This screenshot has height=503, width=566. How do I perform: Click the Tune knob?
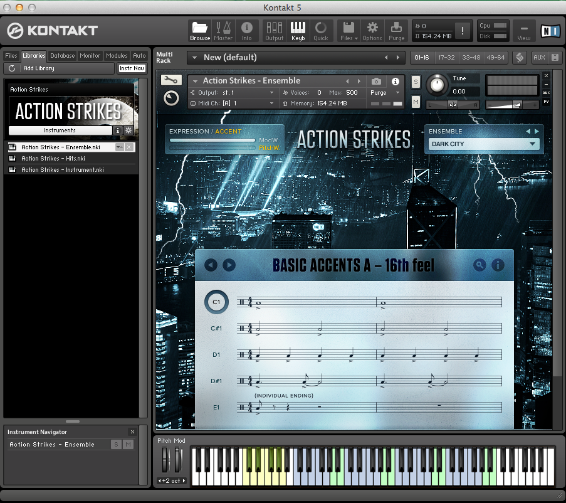(x=437, y=85)
